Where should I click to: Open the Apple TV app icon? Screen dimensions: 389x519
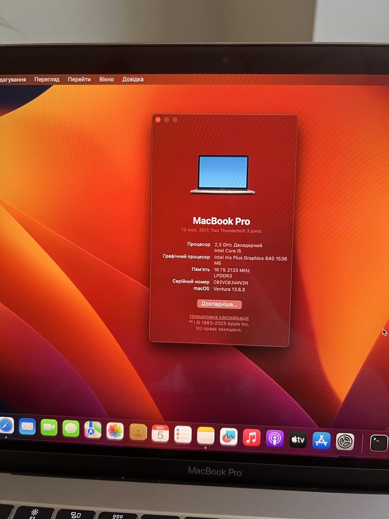point(298,440)
